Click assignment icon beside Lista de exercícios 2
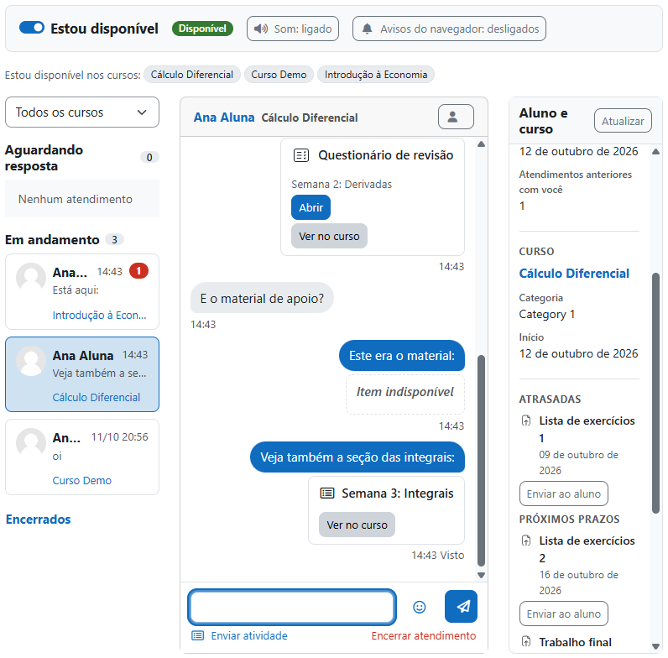This screenshot has height=658, width=668. coord(526,540)
